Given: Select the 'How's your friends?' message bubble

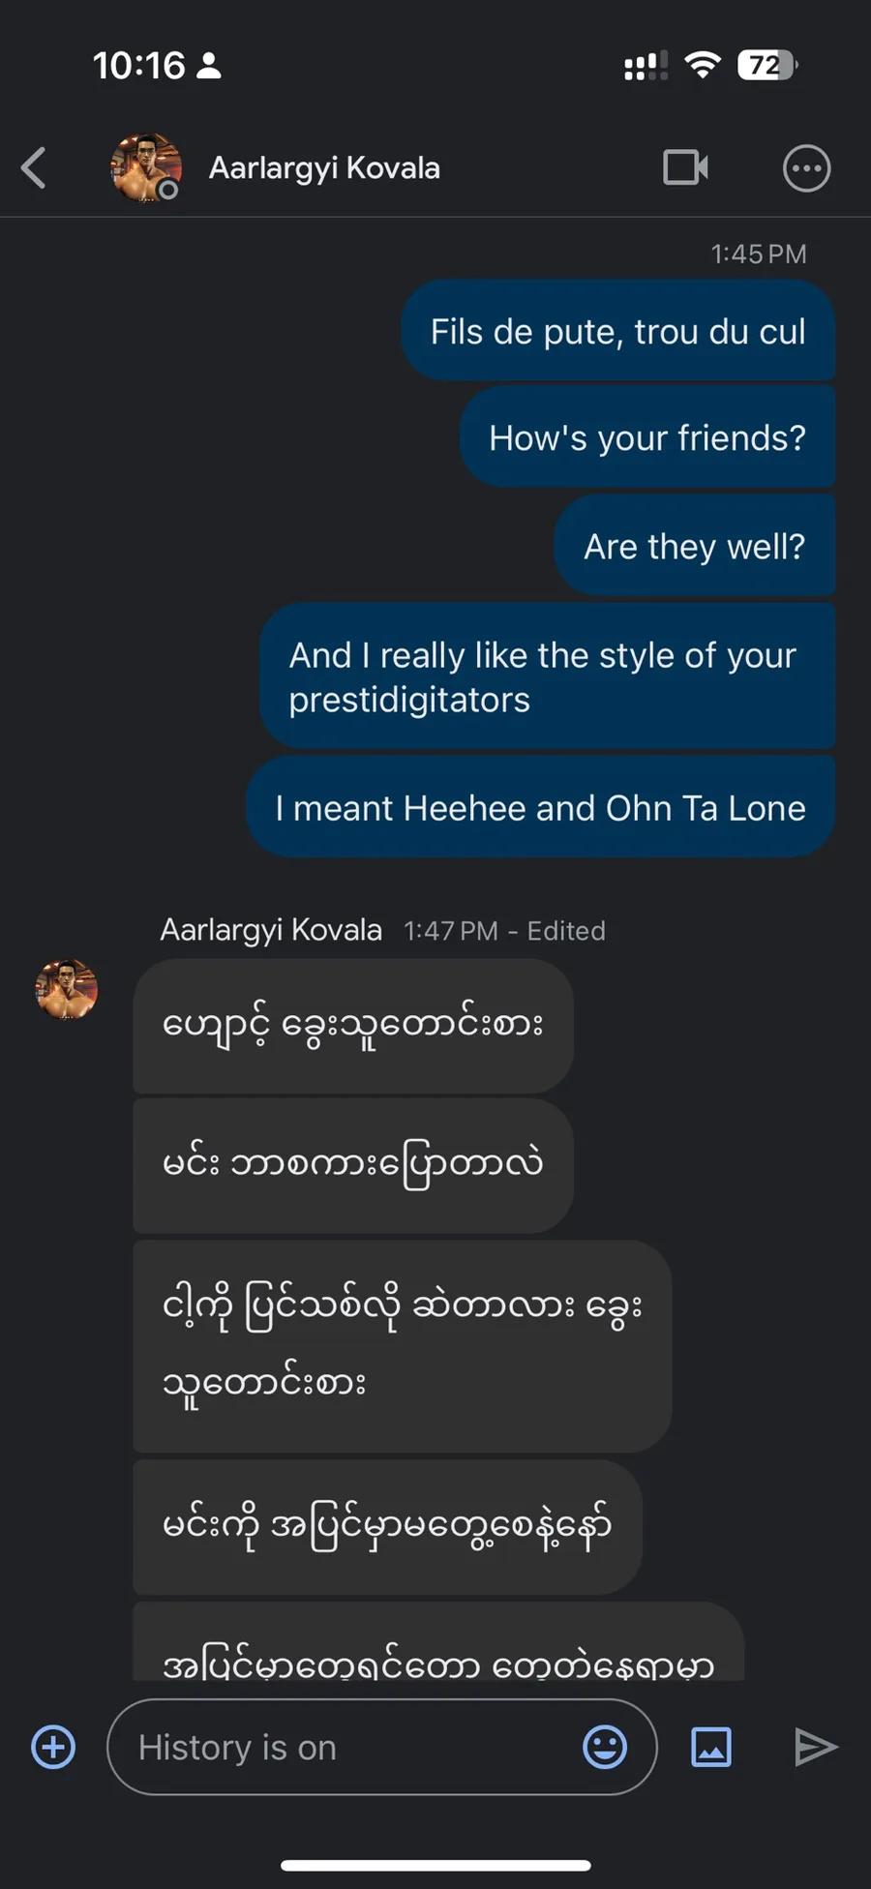Looking at the screenshot, I should pyautogui.click(x=646, y=437).
